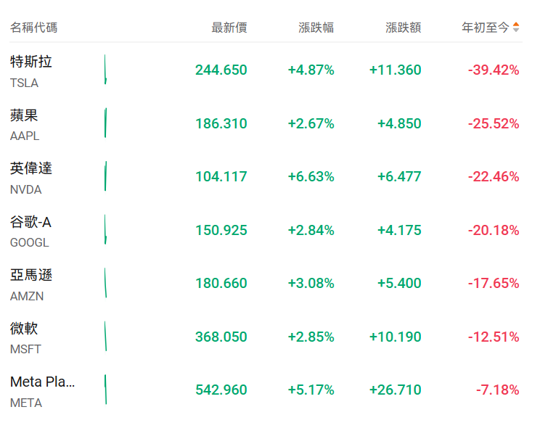This screenshot has height=436, width=540.
Task: Open the 蘋果 stock name link
Action: [24, 115]
